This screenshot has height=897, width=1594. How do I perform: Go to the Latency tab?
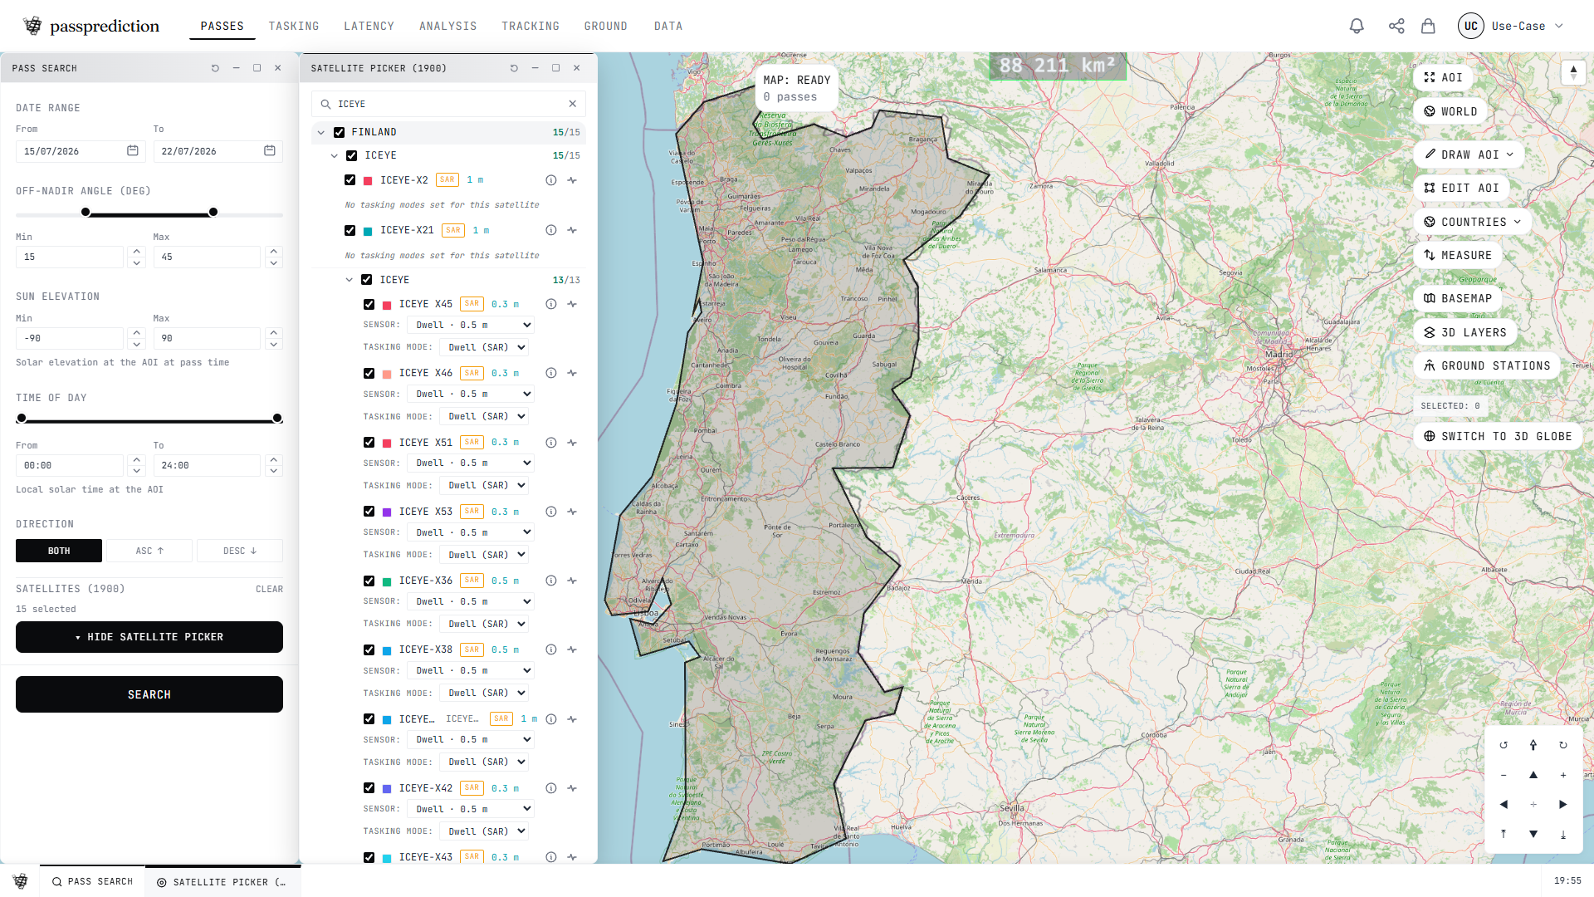coord(369,26)
